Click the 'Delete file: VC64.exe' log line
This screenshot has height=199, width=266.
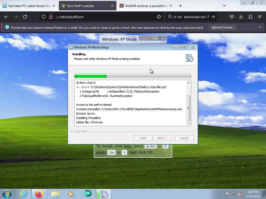point(89,122)
